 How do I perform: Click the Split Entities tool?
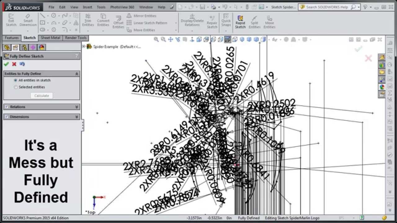click(x=254, y=21)
